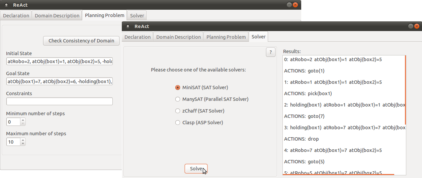
Task: Click Check Consistency of Domain button
Action: [81, 41]
